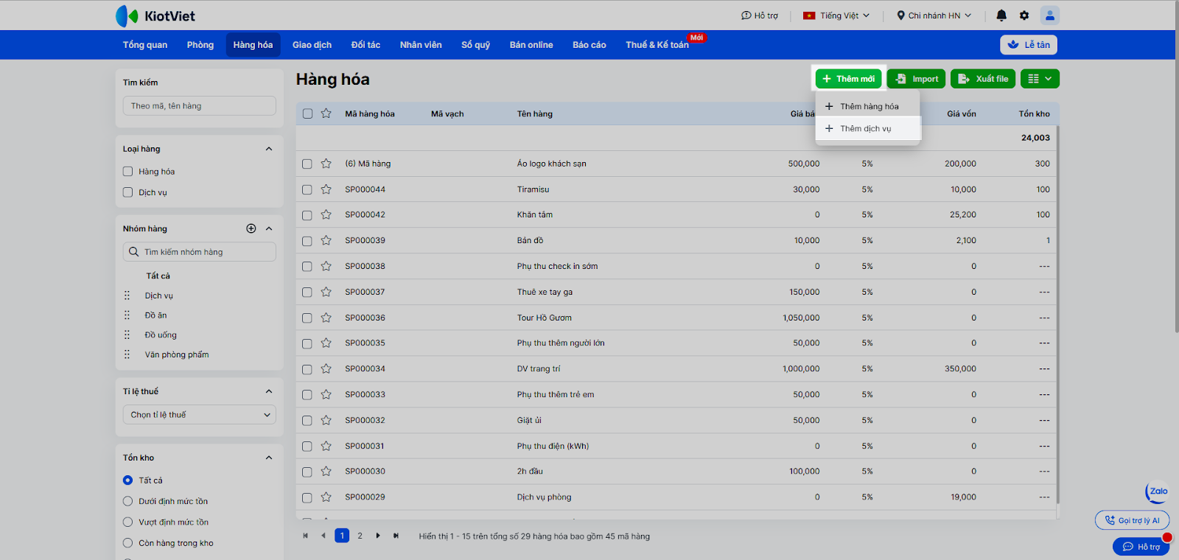This screenshot has width=1179, height=560.
Task: Star the Áo logo khách sạn row
Action: pos(326,164)
